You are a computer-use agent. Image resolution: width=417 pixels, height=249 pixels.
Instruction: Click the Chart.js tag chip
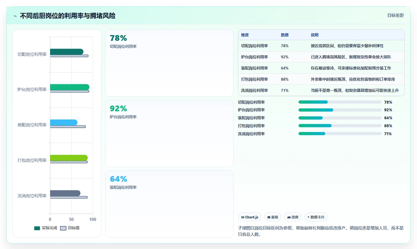pyautogui.click(x=250, y=217)
